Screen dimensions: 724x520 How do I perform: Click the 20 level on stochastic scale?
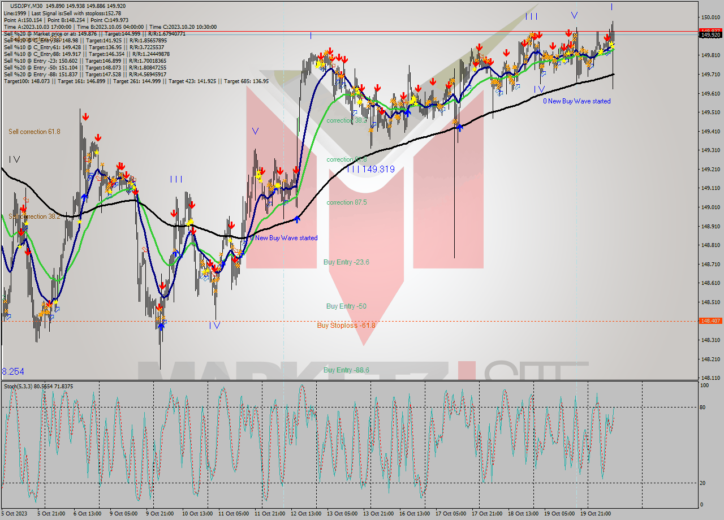pyautogui.click(x=704, y=483)
